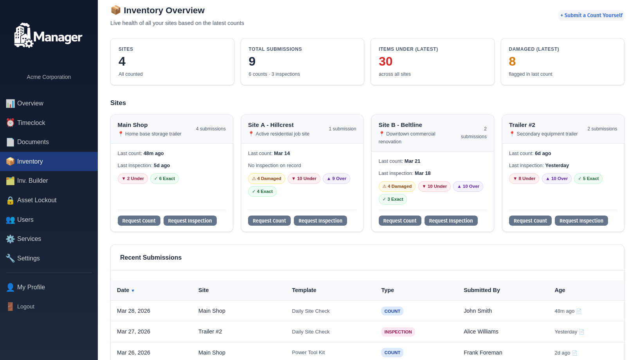Click the My Profile user icon

click(10, 287)
